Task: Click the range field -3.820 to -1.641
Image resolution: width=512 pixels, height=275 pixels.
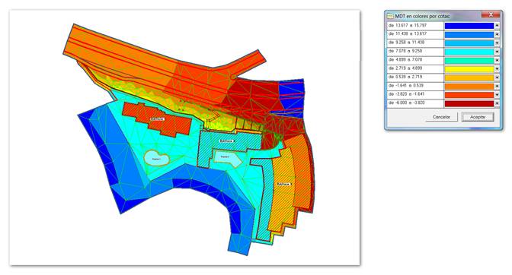Action: click(415, 94)
